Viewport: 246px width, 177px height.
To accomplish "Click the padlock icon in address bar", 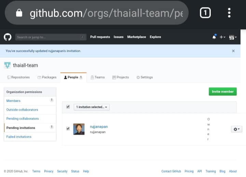I will pos(19,13).
